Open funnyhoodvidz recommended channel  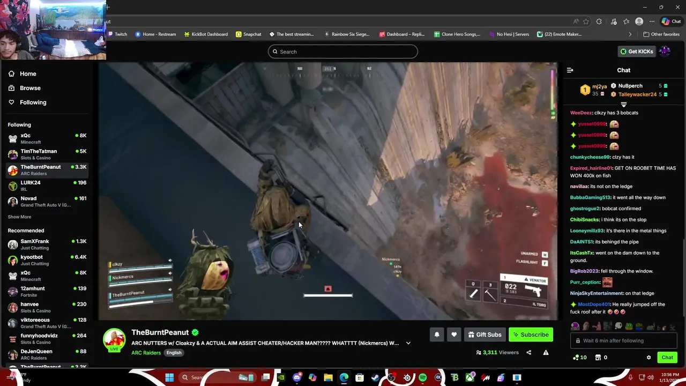(47, 339)
